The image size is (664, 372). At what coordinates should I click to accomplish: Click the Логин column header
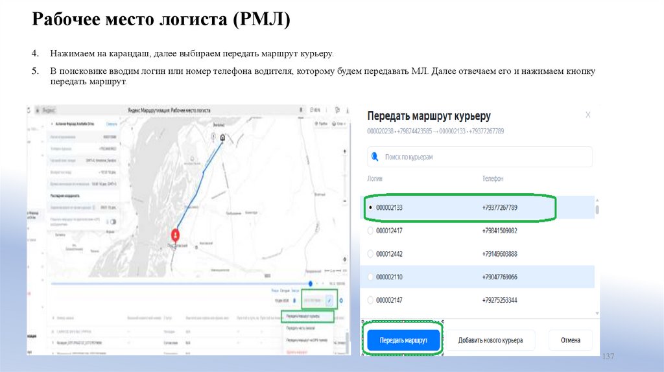[x=375, y=179]
